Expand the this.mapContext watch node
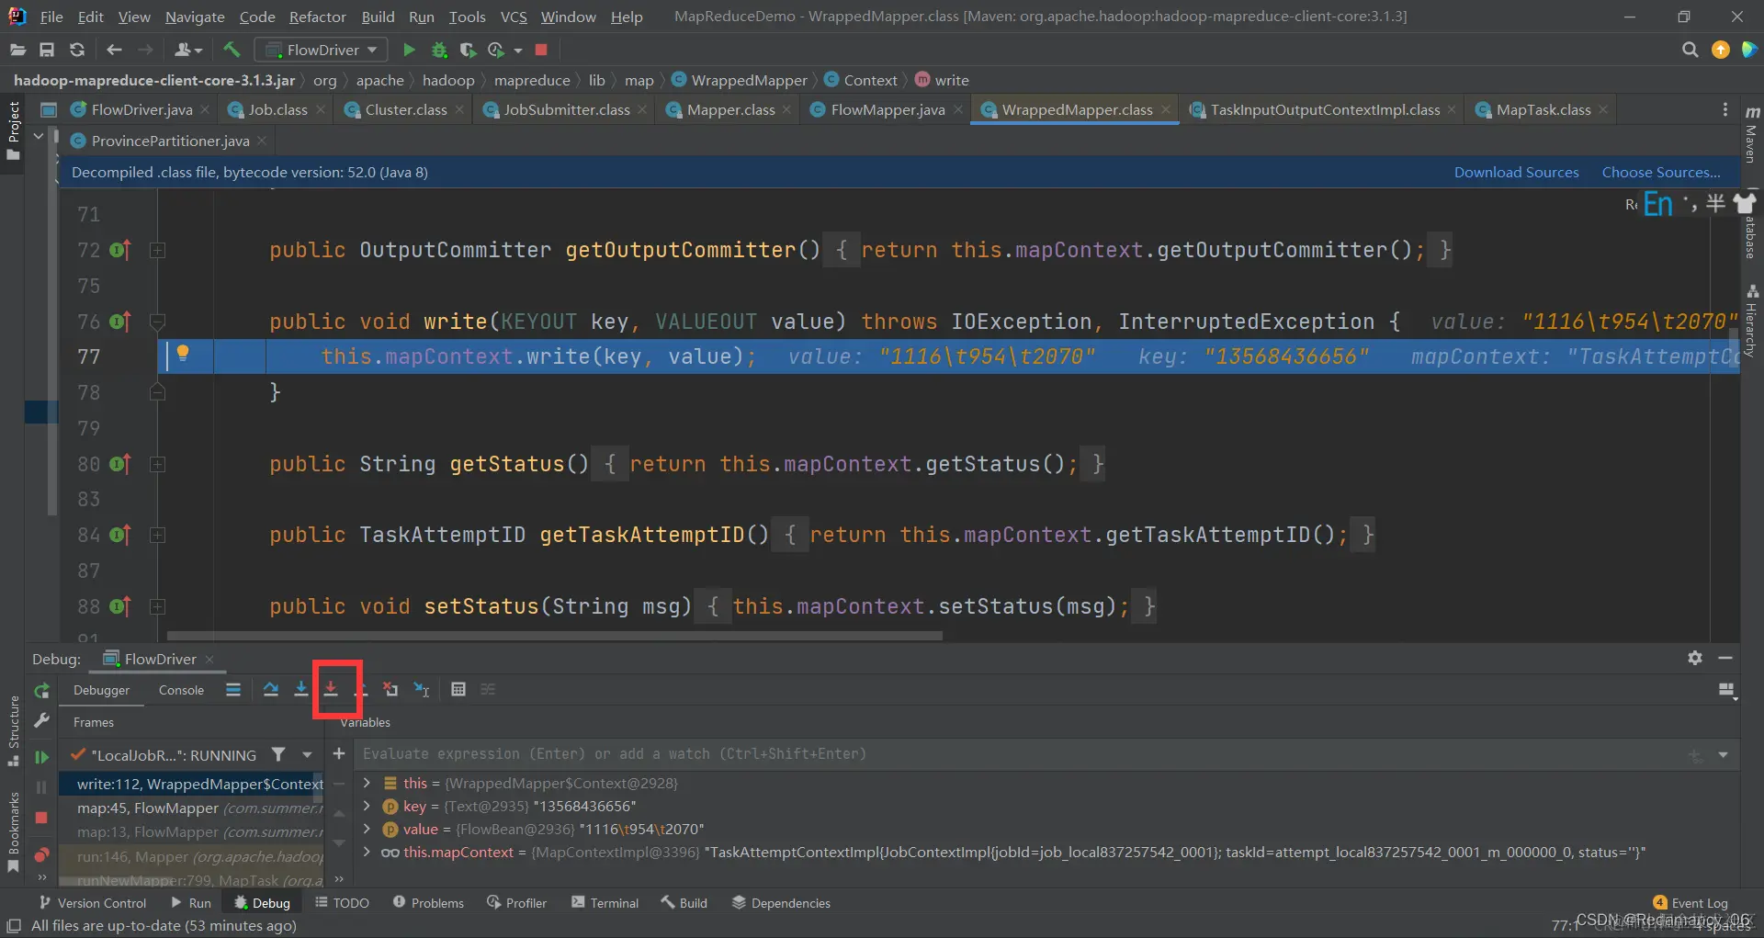 367,852
